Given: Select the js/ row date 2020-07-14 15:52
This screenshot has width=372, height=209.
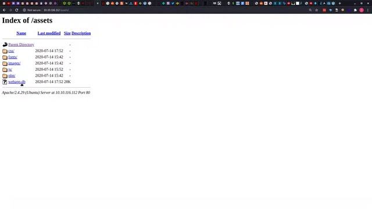Looking at the screenshot, I should [49, 70].
